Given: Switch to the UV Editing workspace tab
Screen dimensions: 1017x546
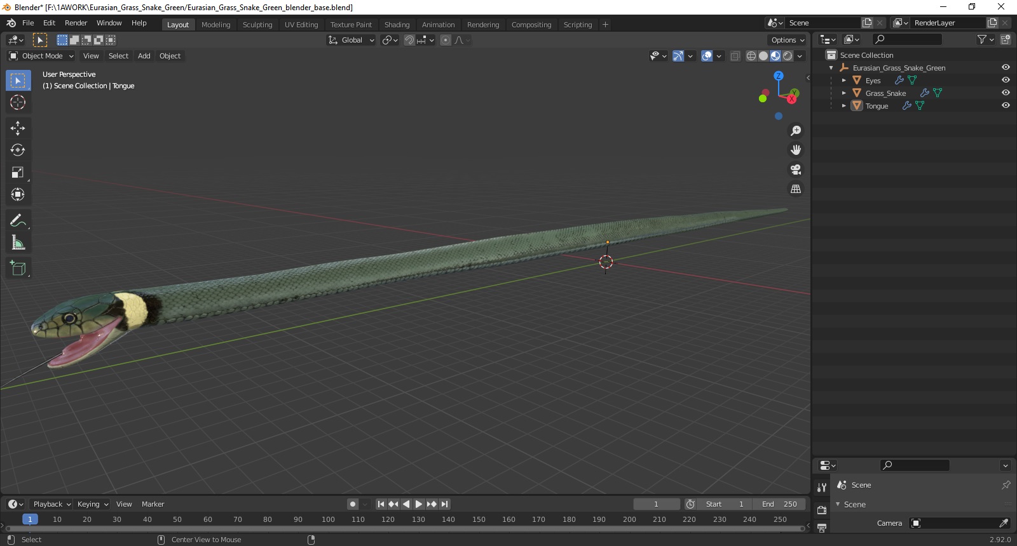Looking at the screenshot, I should [x=301, y=25].
